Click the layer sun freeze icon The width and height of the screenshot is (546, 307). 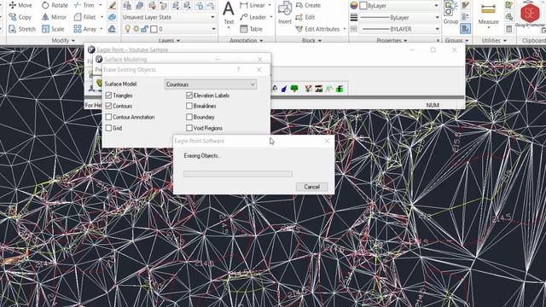[x=136, y=29]
